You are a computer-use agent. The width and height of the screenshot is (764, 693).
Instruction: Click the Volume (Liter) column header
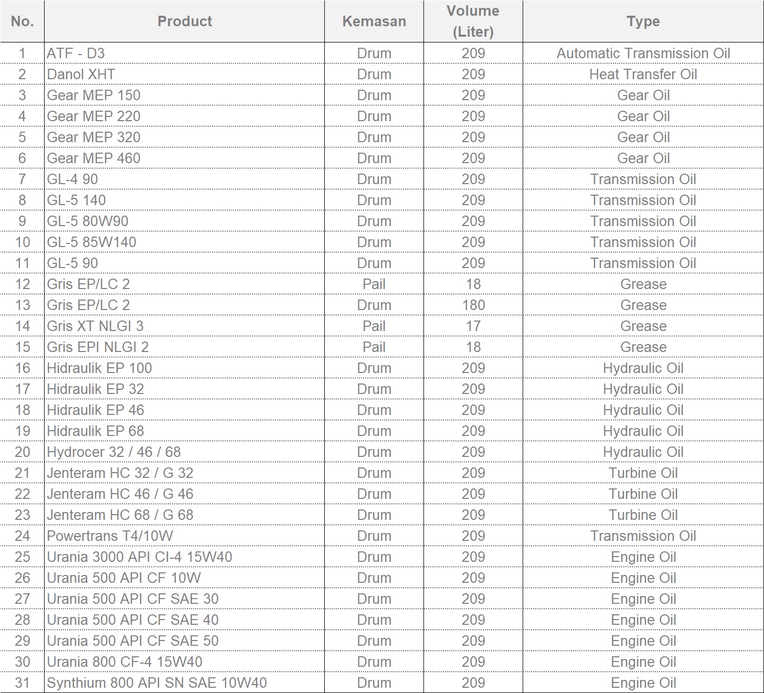[473, 22]
